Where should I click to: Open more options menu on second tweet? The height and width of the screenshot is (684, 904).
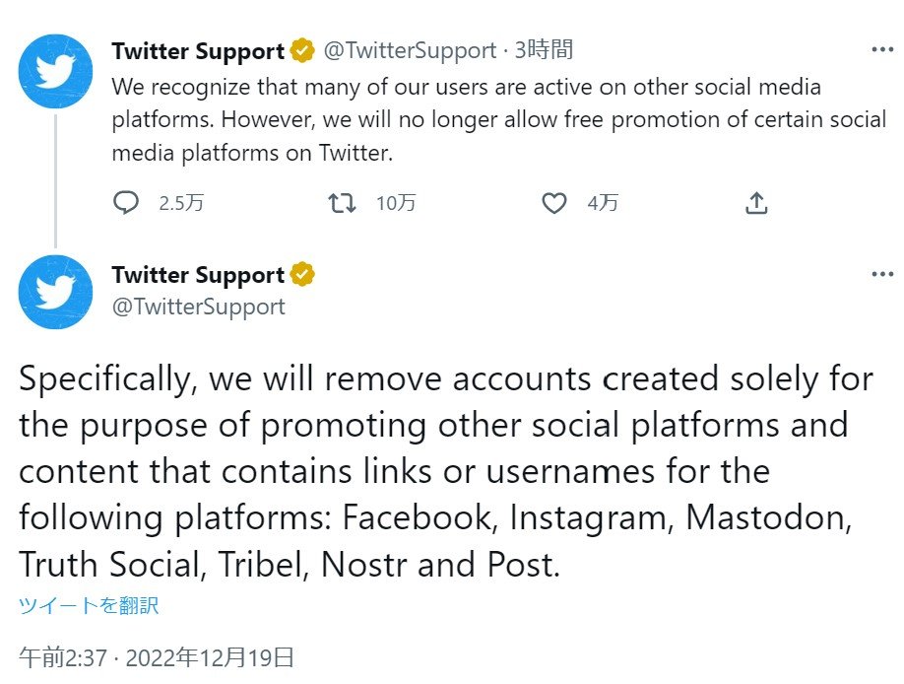click(881, 274)
